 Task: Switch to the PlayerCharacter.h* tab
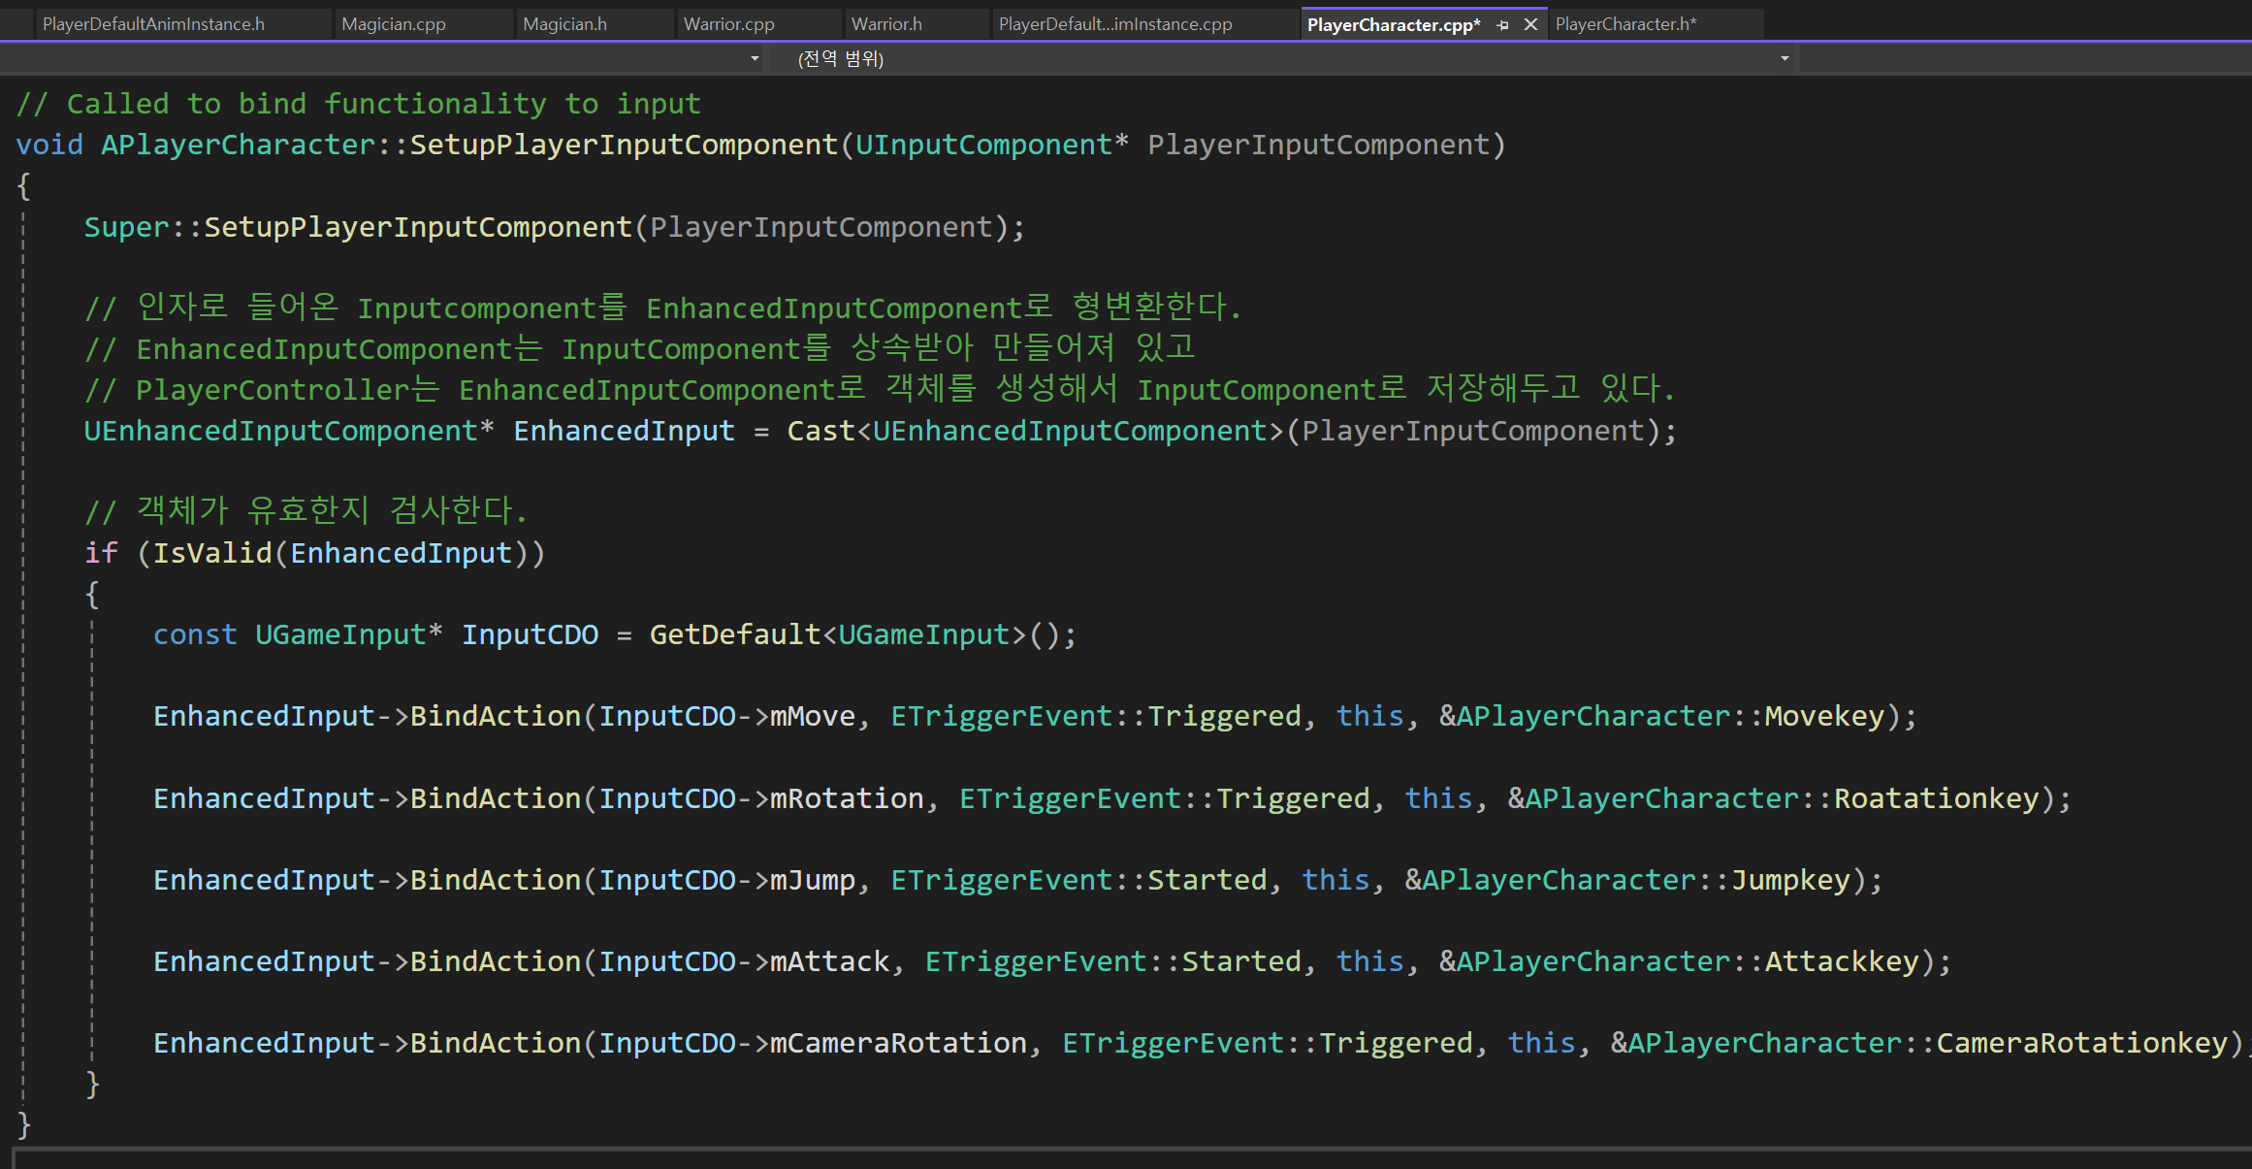(x=1625, y=24)
